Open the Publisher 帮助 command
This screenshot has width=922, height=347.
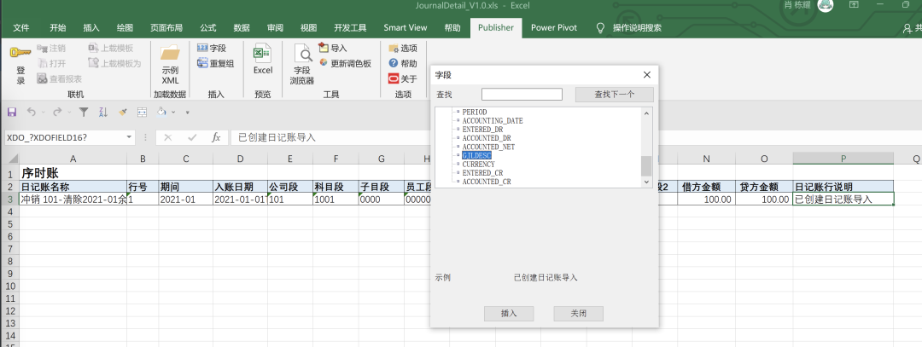point(403,63)
